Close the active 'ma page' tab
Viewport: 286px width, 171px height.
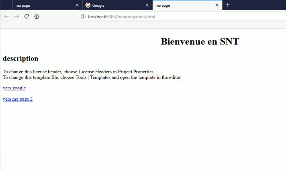tap(217, 5)
